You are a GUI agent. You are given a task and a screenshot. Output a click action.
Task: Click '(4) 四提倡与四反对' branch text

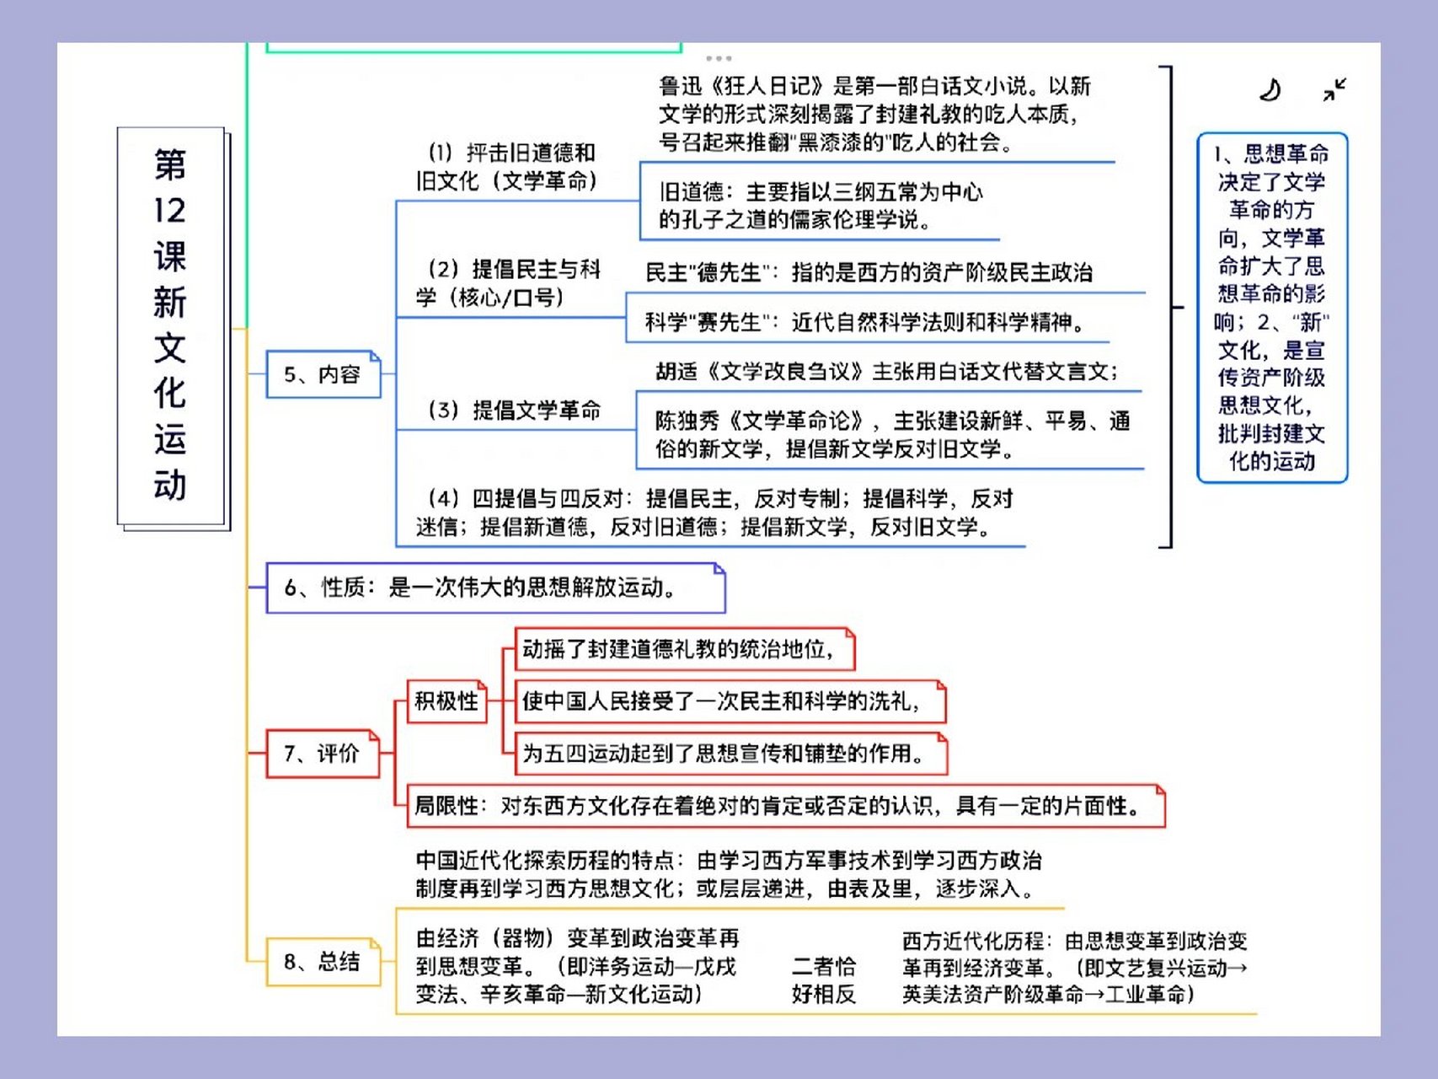[x=714, y=513]
